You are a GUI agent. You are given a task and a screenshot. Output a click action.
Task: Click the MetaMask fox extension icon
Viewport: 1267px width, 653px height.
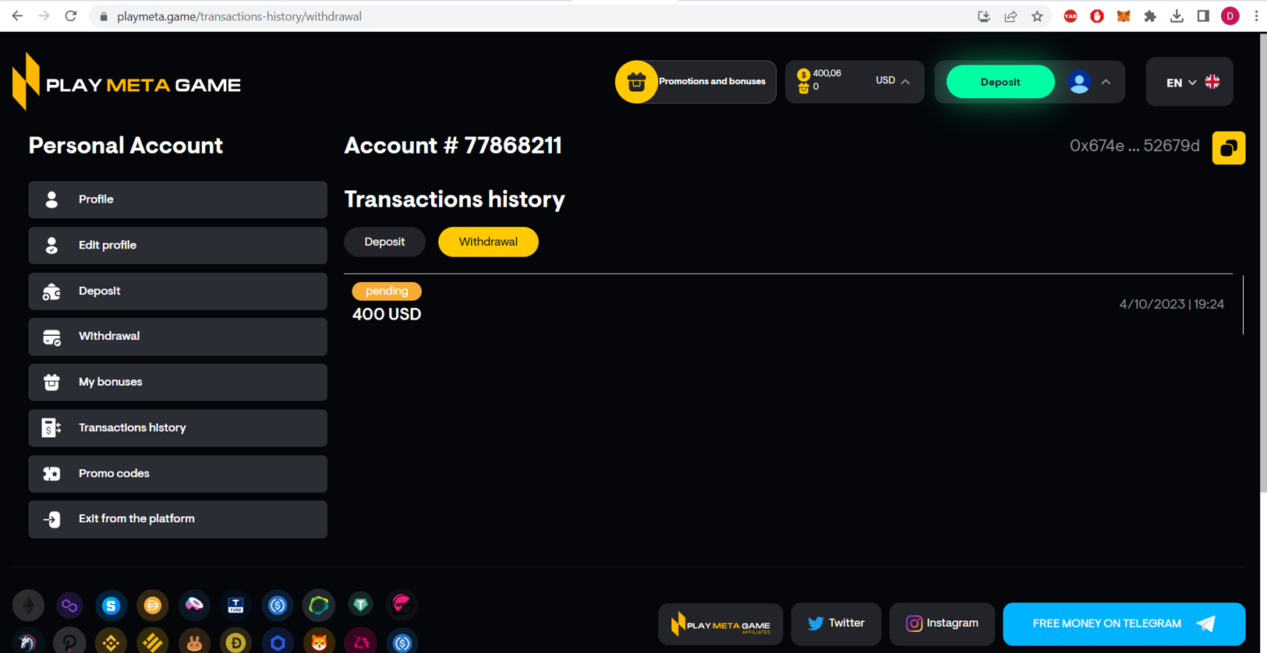1123,16
